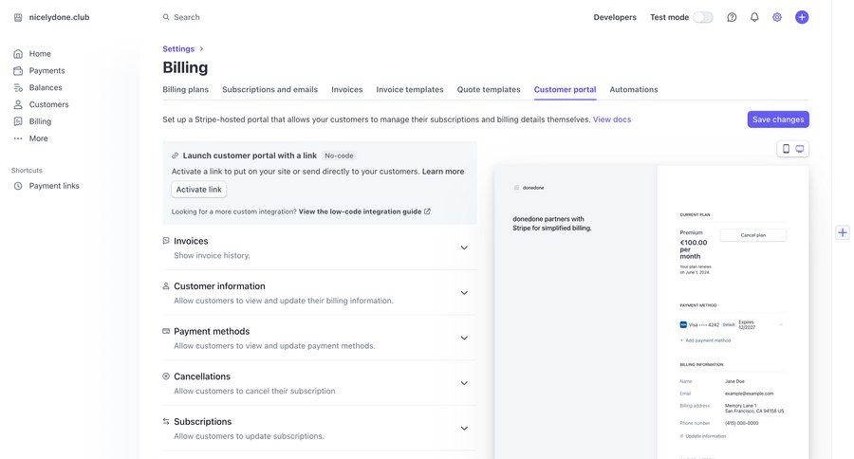Screen dimensions: 854x459
Task: Click the Subscriptions section arrows icon
Action: pyautogui.click(x=166, y=421)
